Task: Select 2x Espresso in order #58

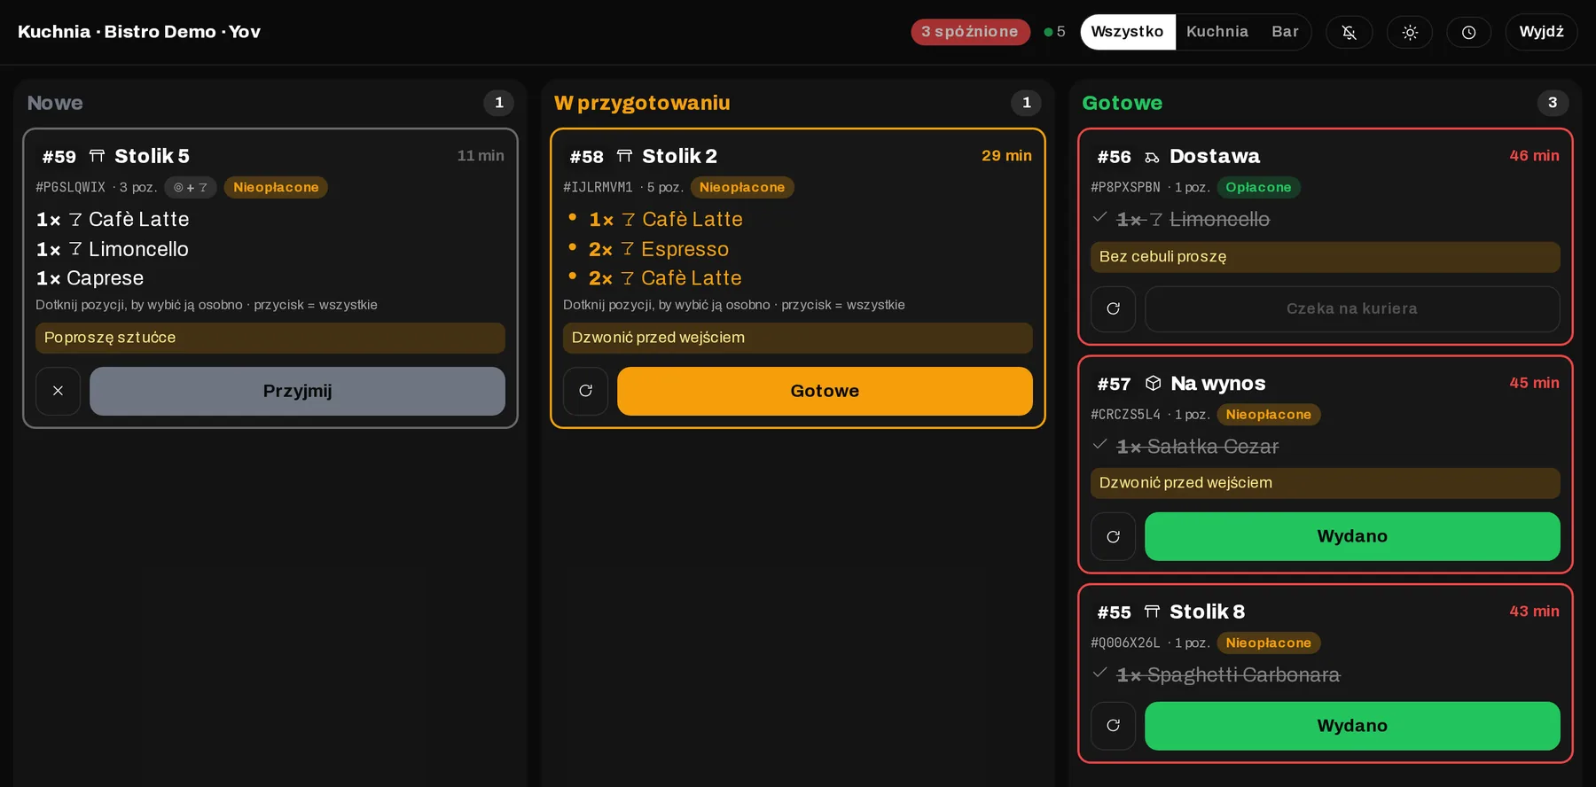Action: click(658, 249)
